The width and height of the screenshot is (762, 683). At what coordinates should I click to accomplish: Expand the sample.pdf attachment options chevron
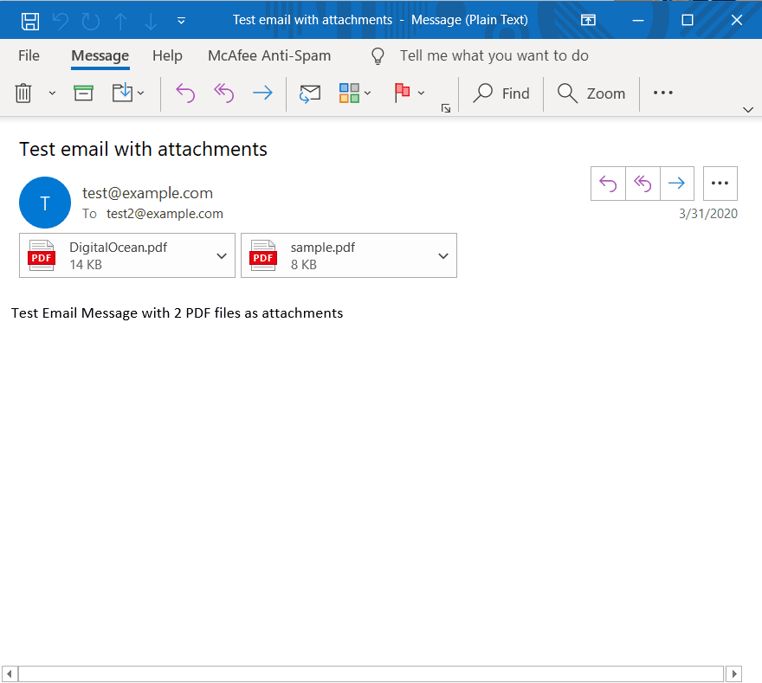pos(443,255)
